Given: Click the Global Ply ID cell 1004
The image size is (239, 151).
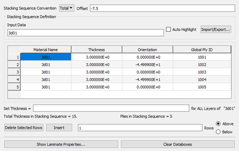Looking at the screenshot, I should pos(202,80).
